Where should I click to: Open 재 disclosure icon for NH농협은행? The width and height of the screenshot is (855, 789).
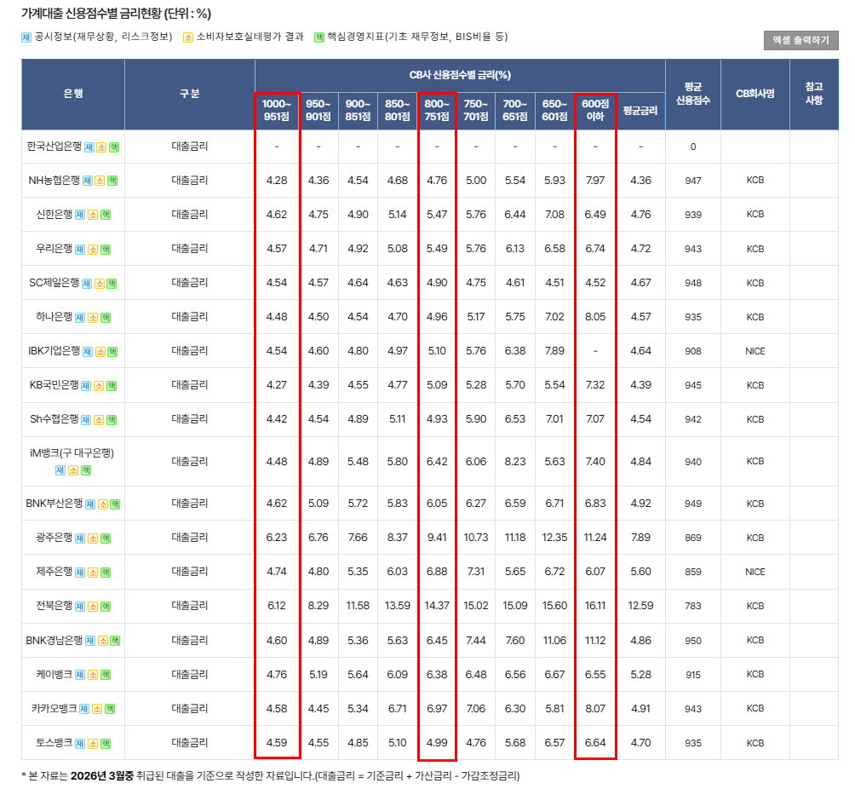[87, 181]
